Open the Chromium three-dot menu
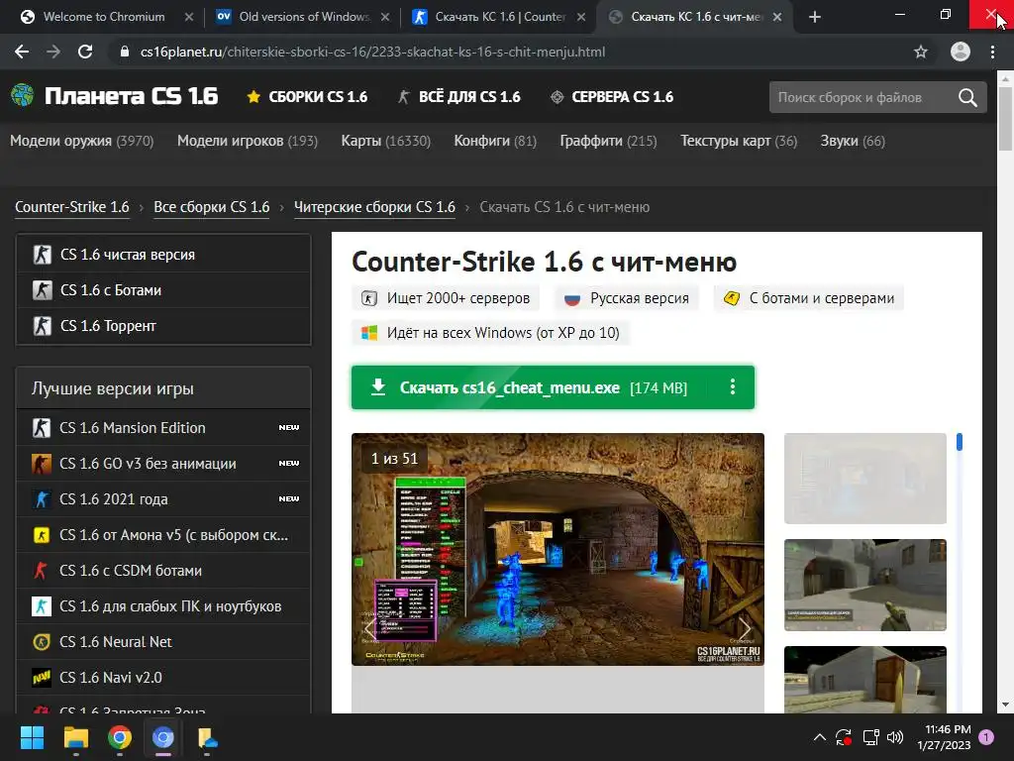 pos(992,52)
